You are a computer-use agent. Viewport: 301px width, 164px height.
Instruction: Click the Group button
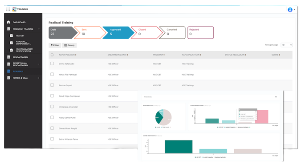click(69, 45)
